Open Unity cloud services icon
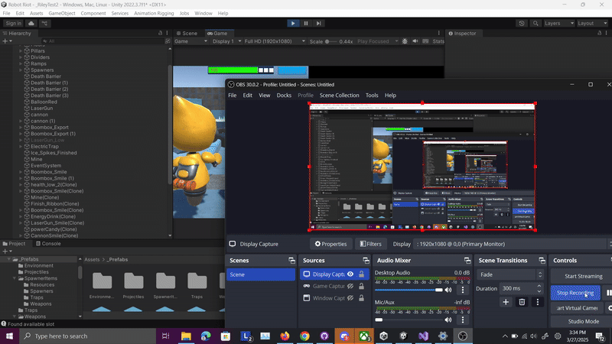The image size is (612, 344). pos(31,24)
